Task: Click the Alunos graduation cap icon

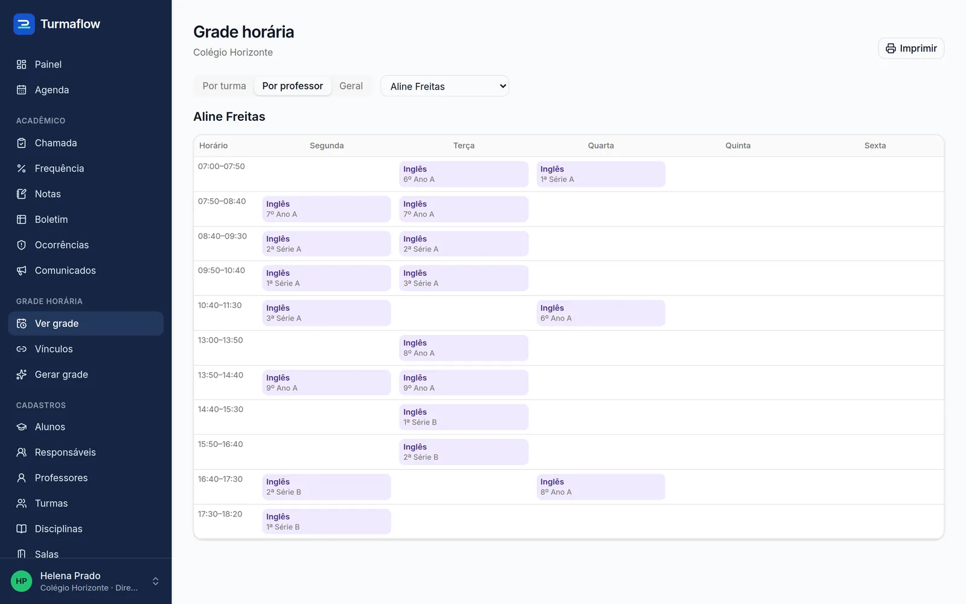Action: coord(22,427)
